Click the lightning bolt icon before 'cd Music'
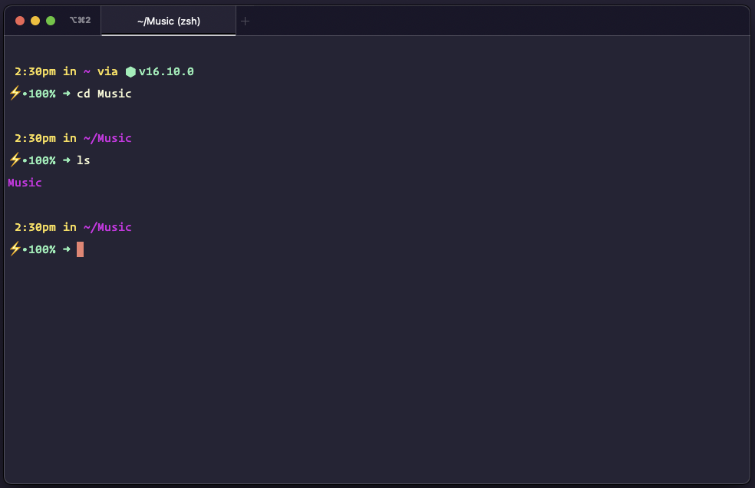This screenshot has width=755, height=488. [x=15, y=93]
